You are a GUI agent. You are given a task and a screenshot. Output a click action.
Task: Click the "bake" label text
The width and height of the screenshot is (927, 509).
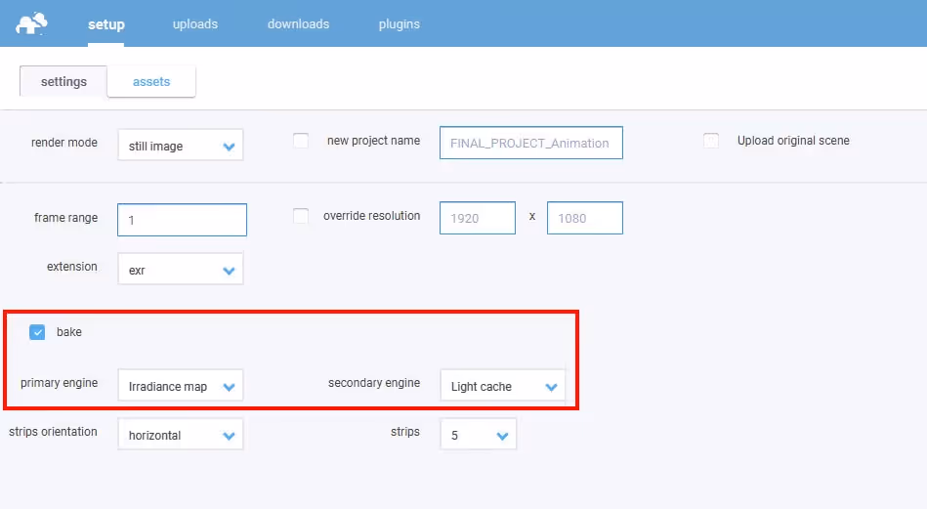pos(69,332)
